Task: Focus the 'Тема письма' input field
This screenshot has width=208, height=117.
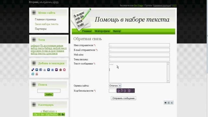Action: coord(139,59)
